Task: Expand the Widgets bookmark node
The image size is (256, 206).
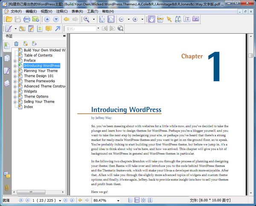Action: (x=15, y=92)
